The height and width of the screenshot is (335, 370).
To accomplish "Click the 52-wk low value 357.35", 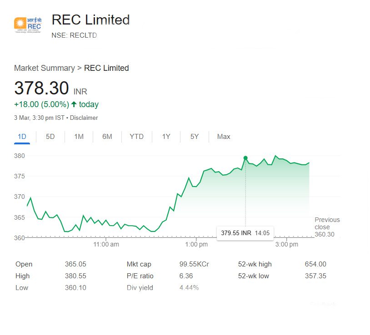I will point(315,276).
